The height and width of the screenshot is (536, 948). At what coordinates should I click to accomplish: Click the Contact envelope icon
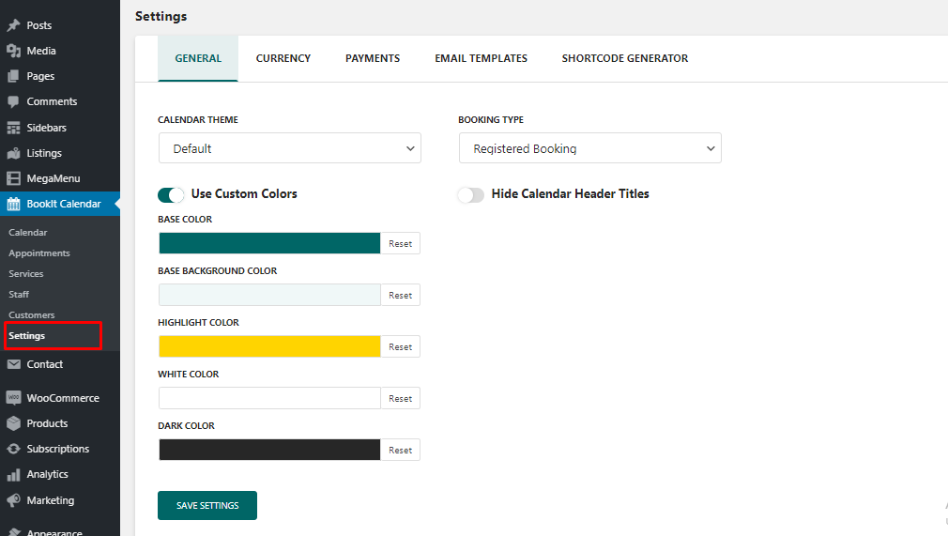[x=13, y=364]
